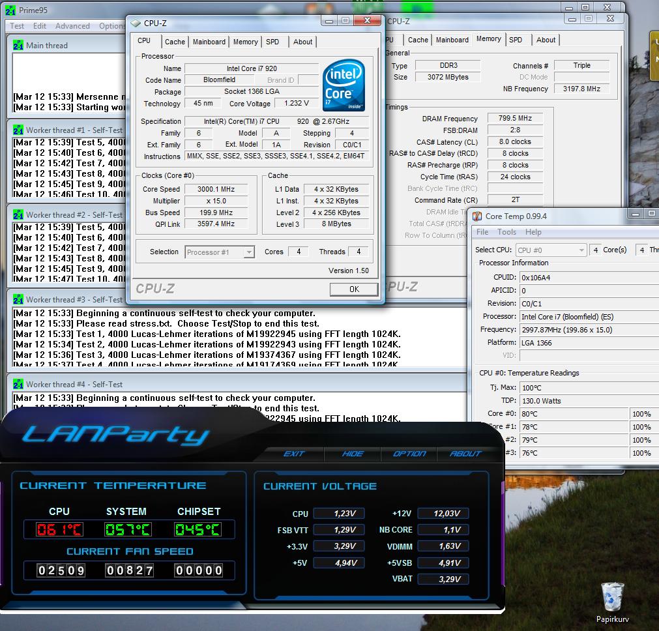Click the VBAT 3,29V value
Screen dimensions: 659x631
pyautogui.click(x=443, y=579)
